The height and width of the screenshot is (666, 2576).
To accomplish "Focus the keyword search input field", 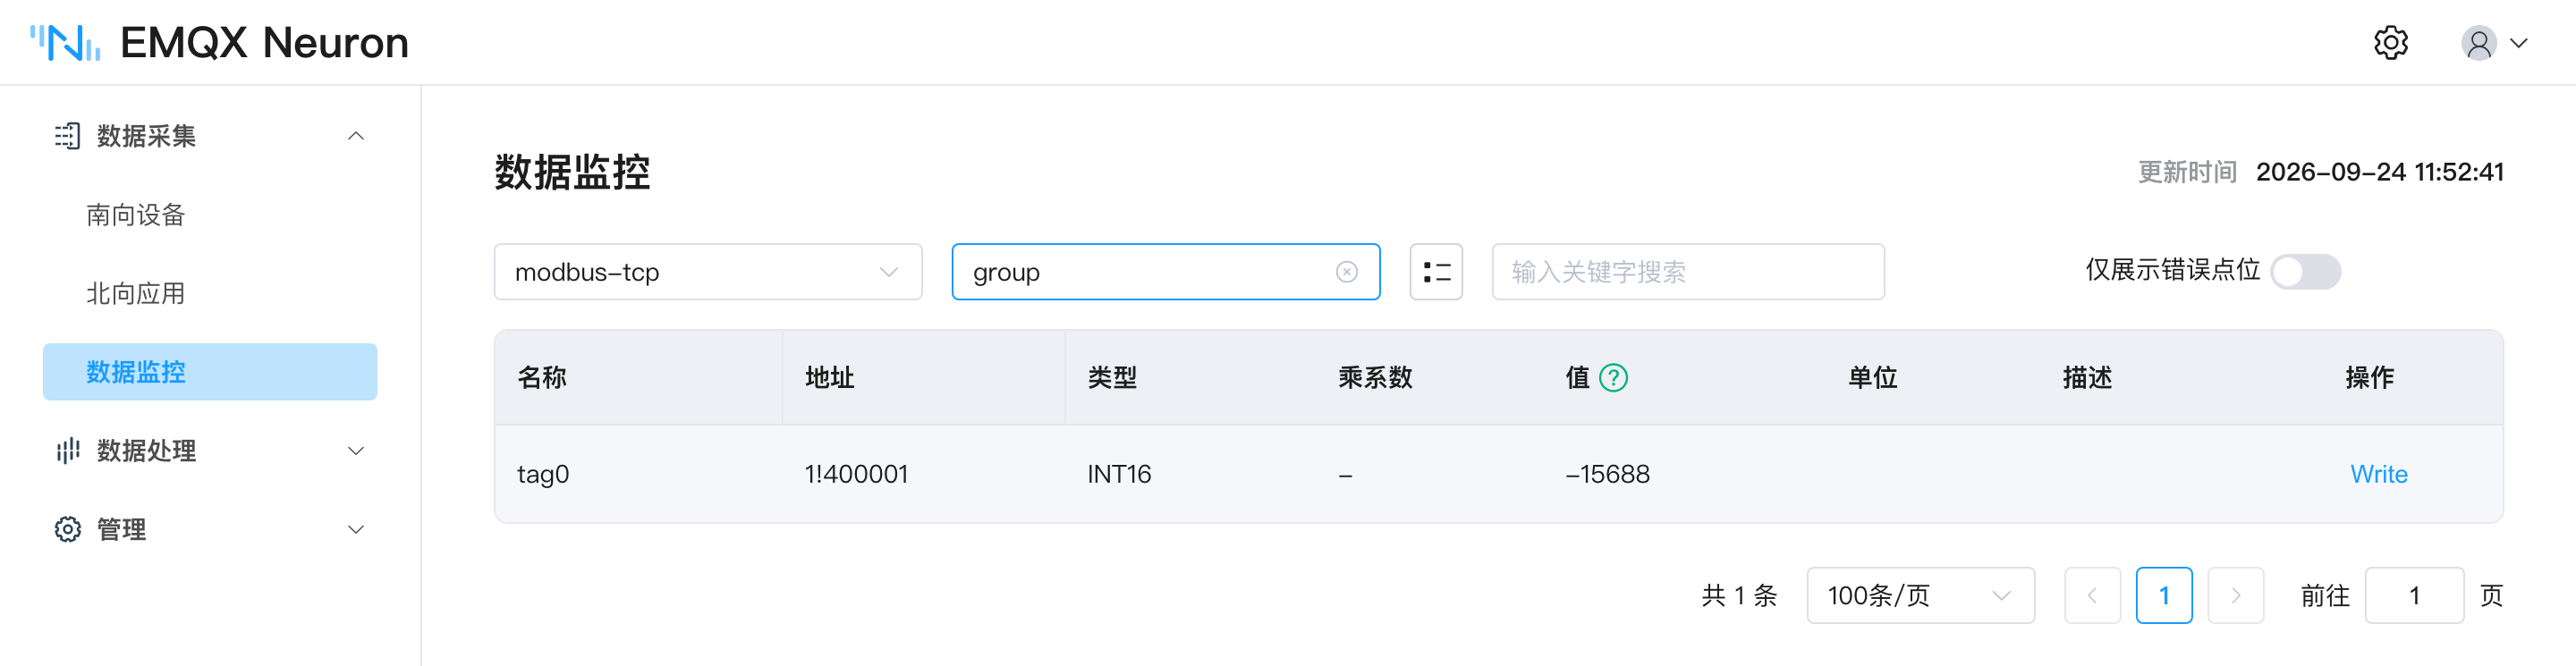I will [1688, 272].
